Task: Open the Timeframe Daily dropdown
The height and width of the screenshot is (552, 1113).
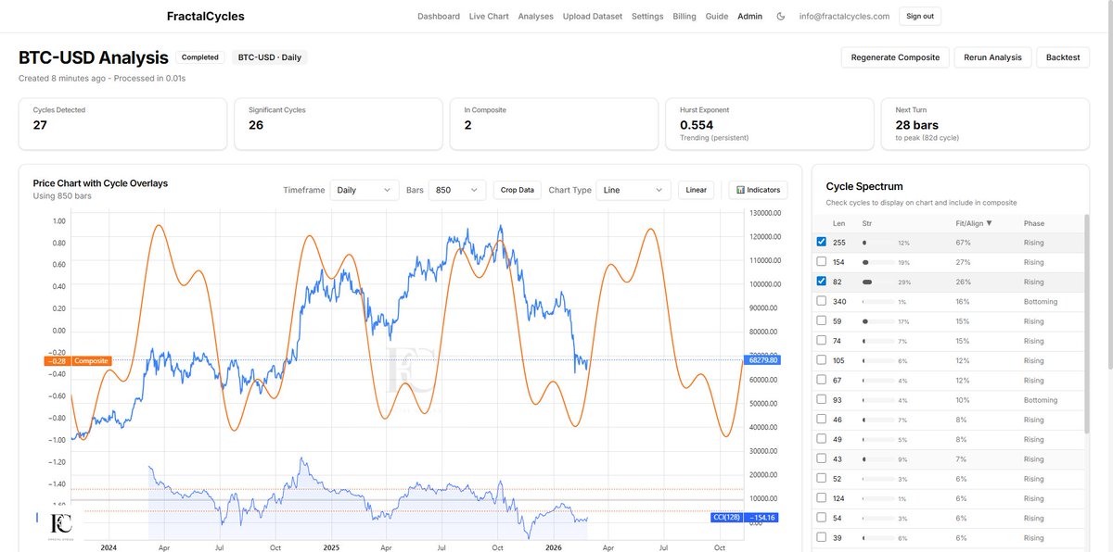Action: [364, 189]
